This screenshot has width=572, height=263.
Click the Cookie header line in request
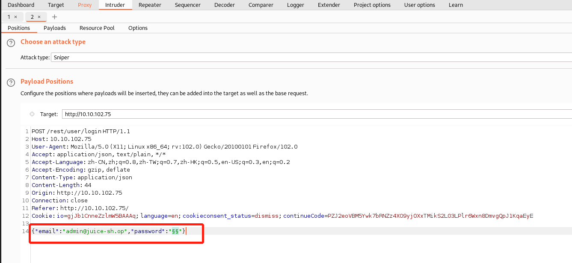(282, 216)
